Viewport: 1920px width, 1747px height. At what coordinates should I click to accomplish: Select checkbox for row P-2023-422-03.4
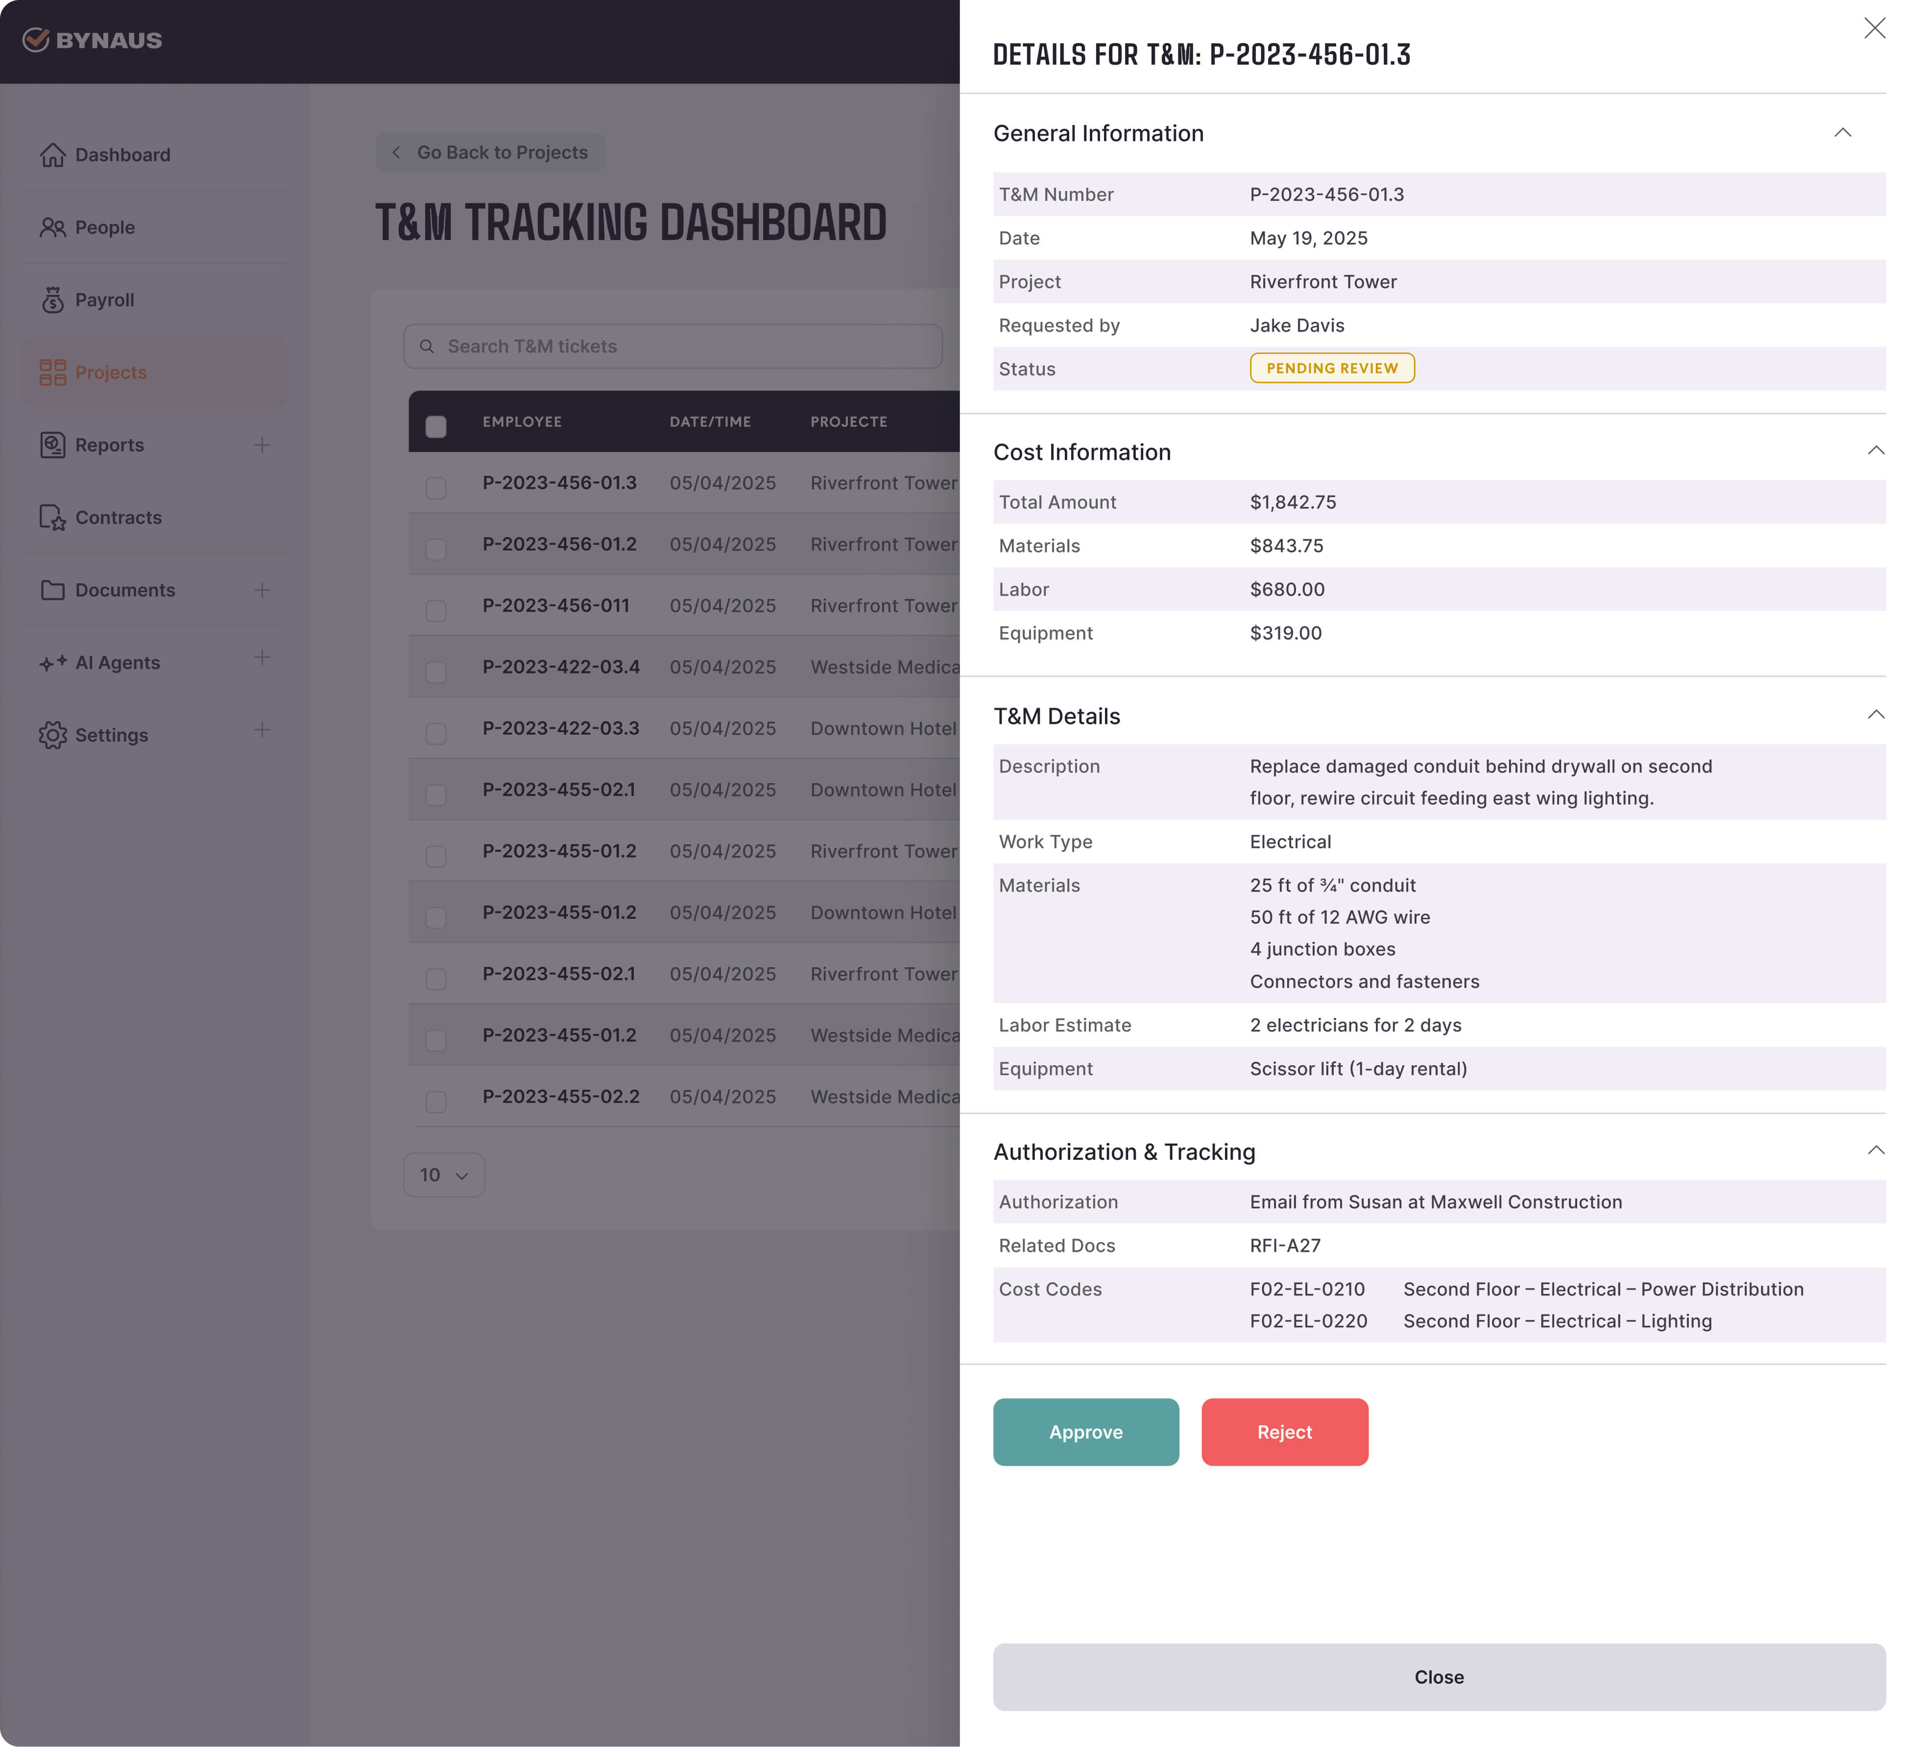click(435, 671)
